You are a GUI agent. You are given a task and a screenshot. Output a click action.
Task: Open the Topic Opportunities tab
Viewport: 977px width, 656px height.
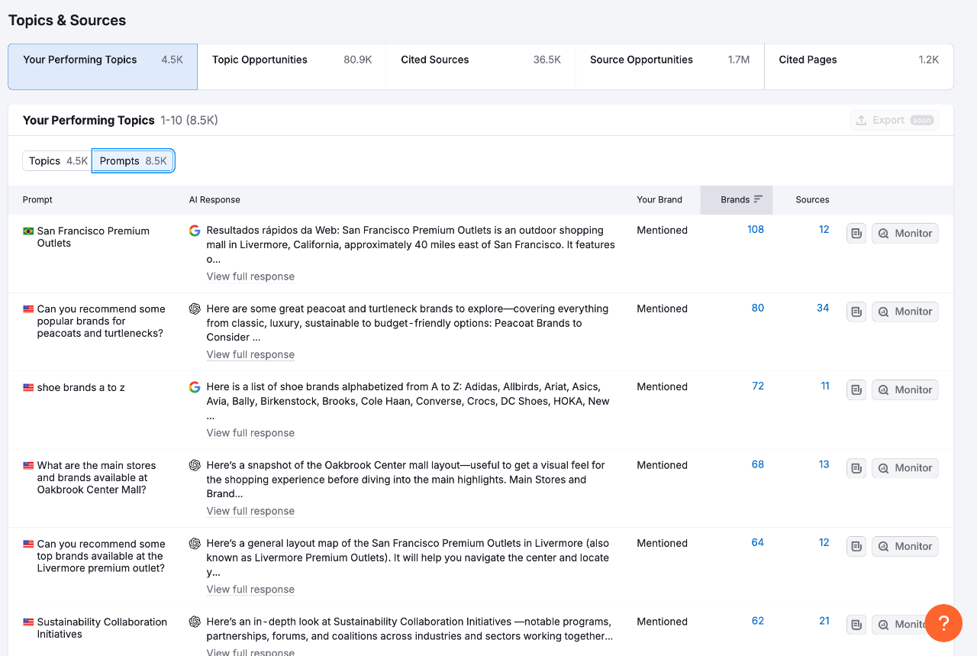(292, 60)
